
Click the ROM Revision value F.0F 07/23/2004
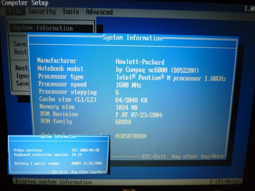click(139, 115)
